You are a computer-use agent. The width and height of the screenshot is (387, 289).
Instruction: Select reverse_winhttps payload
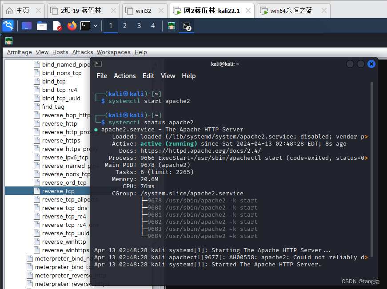(65, 250)
